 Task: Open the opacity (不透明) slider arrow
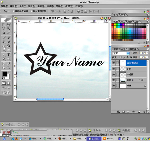point(147,53)
